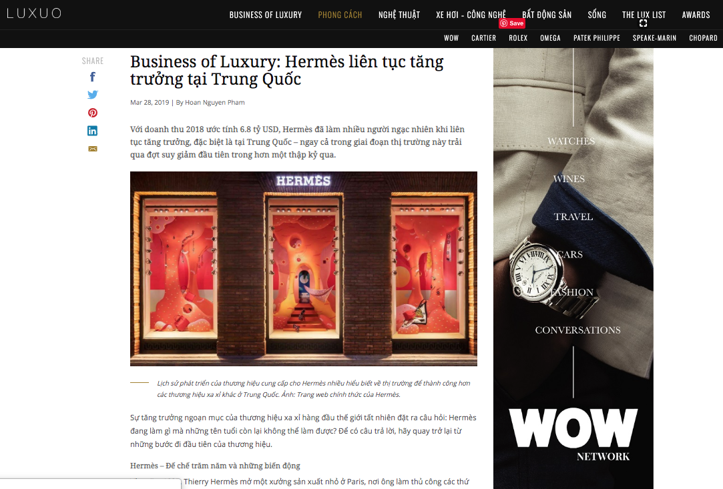
Task: Open Patek Philippe brand link
Action: [597, 38]
